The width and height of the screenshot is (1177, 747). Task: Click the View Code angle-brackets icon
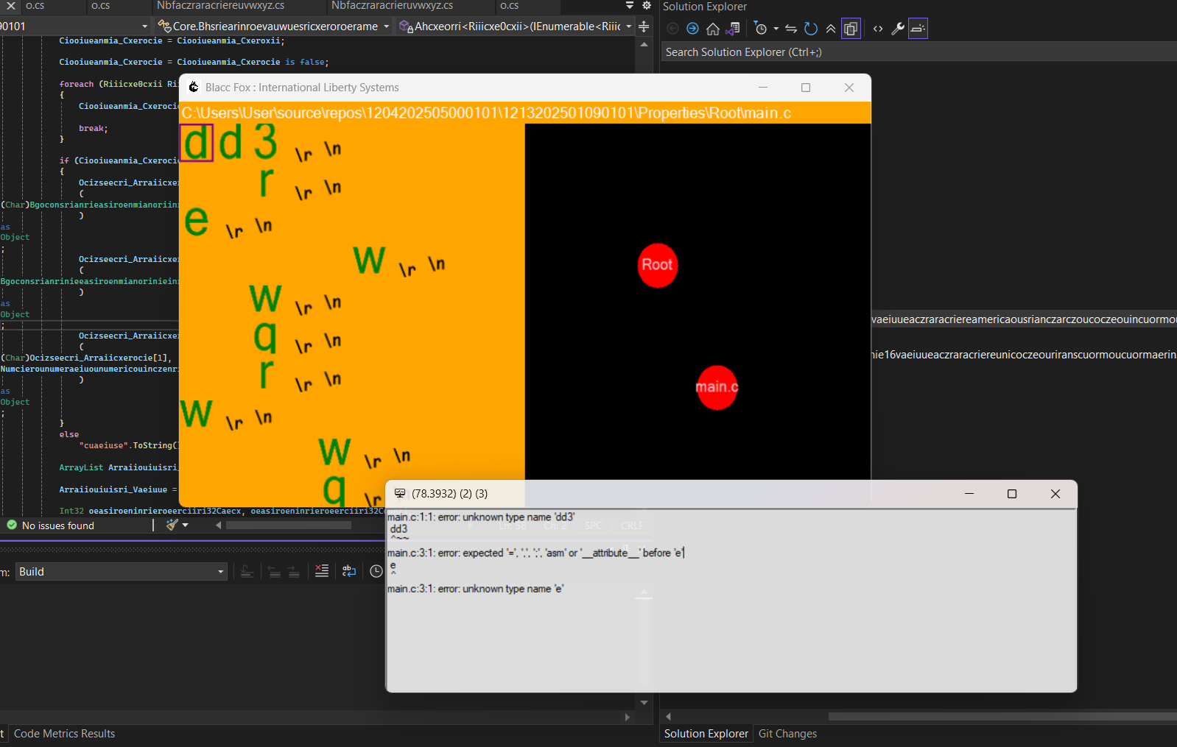click(x=878, y=29)
